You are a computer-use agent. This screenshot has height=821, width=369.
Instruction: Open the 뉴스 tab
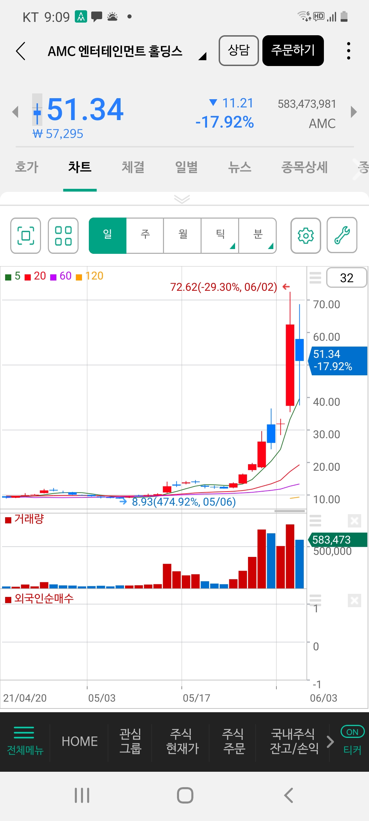240,167
